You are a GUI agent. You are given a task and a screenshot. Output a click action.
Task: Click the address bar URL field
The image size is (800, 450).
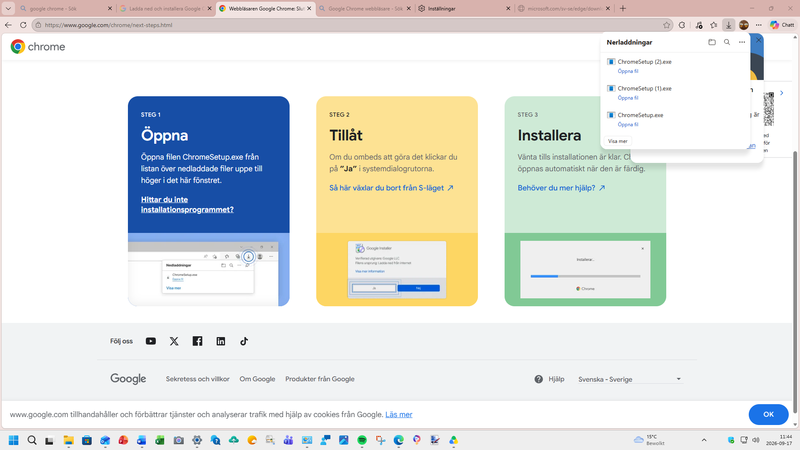[x=350, y=25]
